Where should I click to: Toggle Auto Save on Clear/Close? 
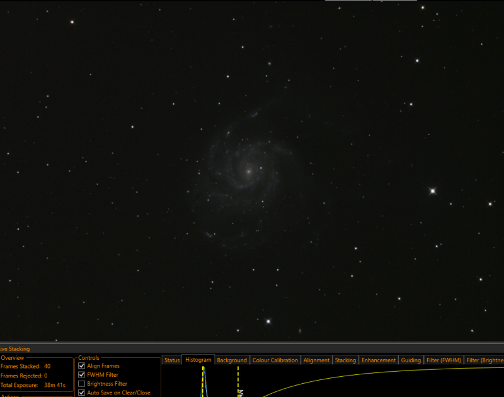pyautogui.click(x=82, y=393)
